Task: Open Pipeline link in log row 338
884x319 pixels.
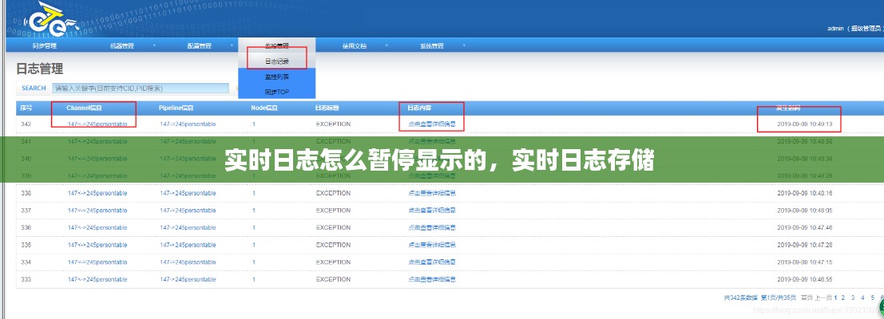Action: (188, 193)
